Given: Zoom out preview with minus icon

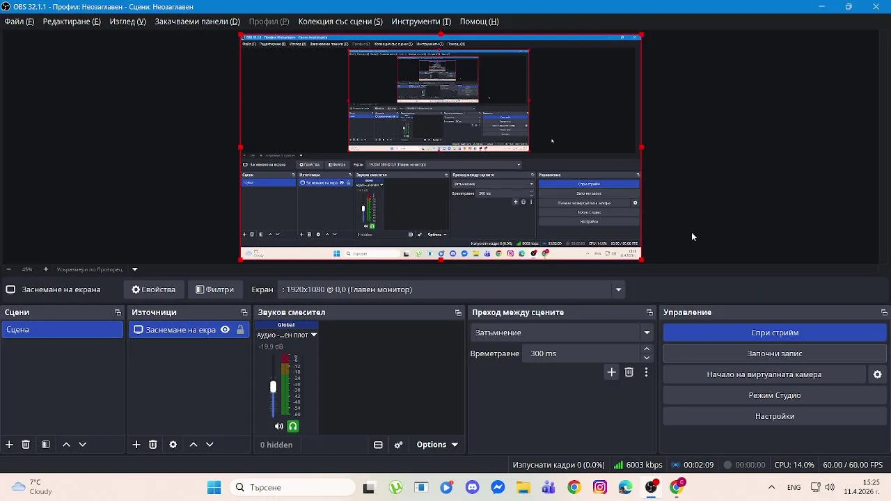Looking at the screenshot, I should [8, 269].
